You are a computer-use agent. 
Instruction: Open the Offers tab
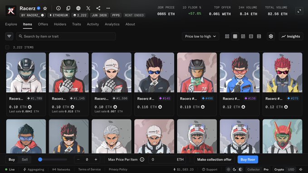coord(43,24)
